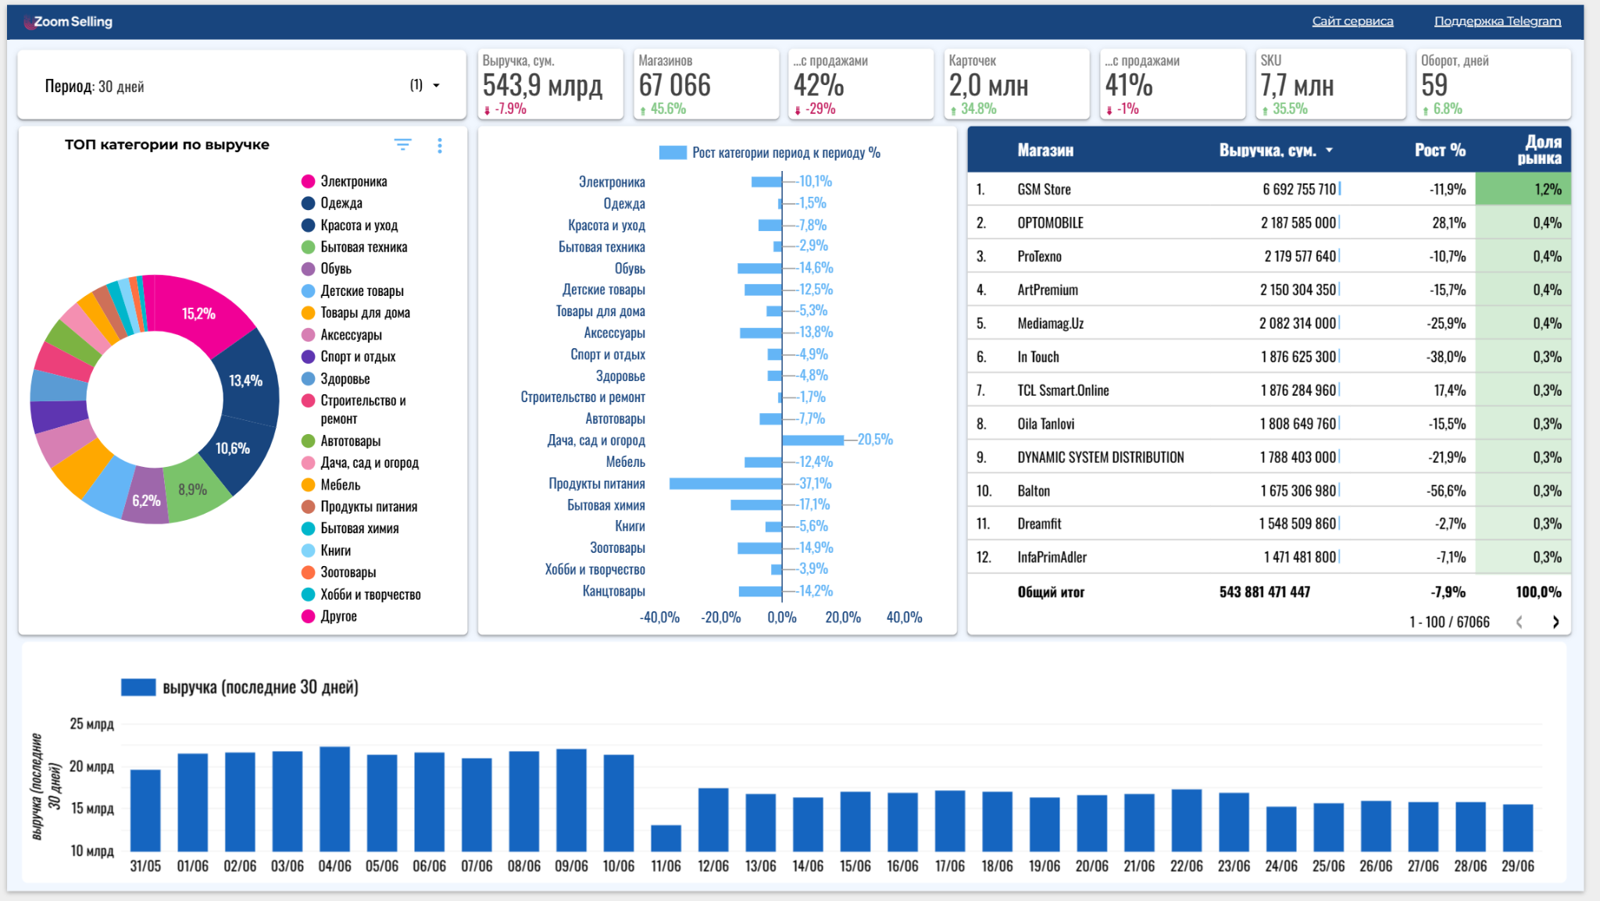
Task: Click the 11/06 revenue bar
Action: [666, 838]
